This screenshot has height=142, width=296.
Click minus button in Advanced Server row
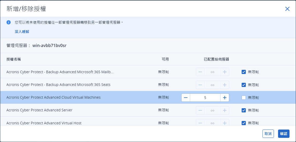coord(200,110)
